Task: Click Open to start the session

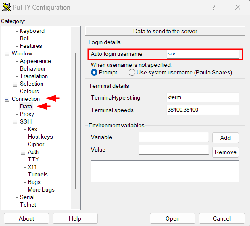Action: tap(173, 218)
